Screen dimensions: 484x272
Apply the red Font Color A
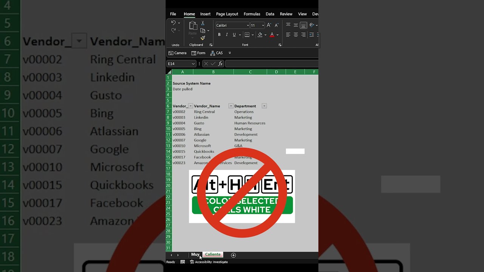point(272,35)
